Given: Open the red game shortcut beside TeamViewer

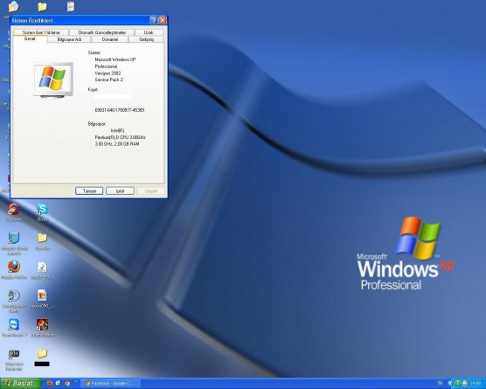Looking at the screenshot, I should (x=42, y=324).
